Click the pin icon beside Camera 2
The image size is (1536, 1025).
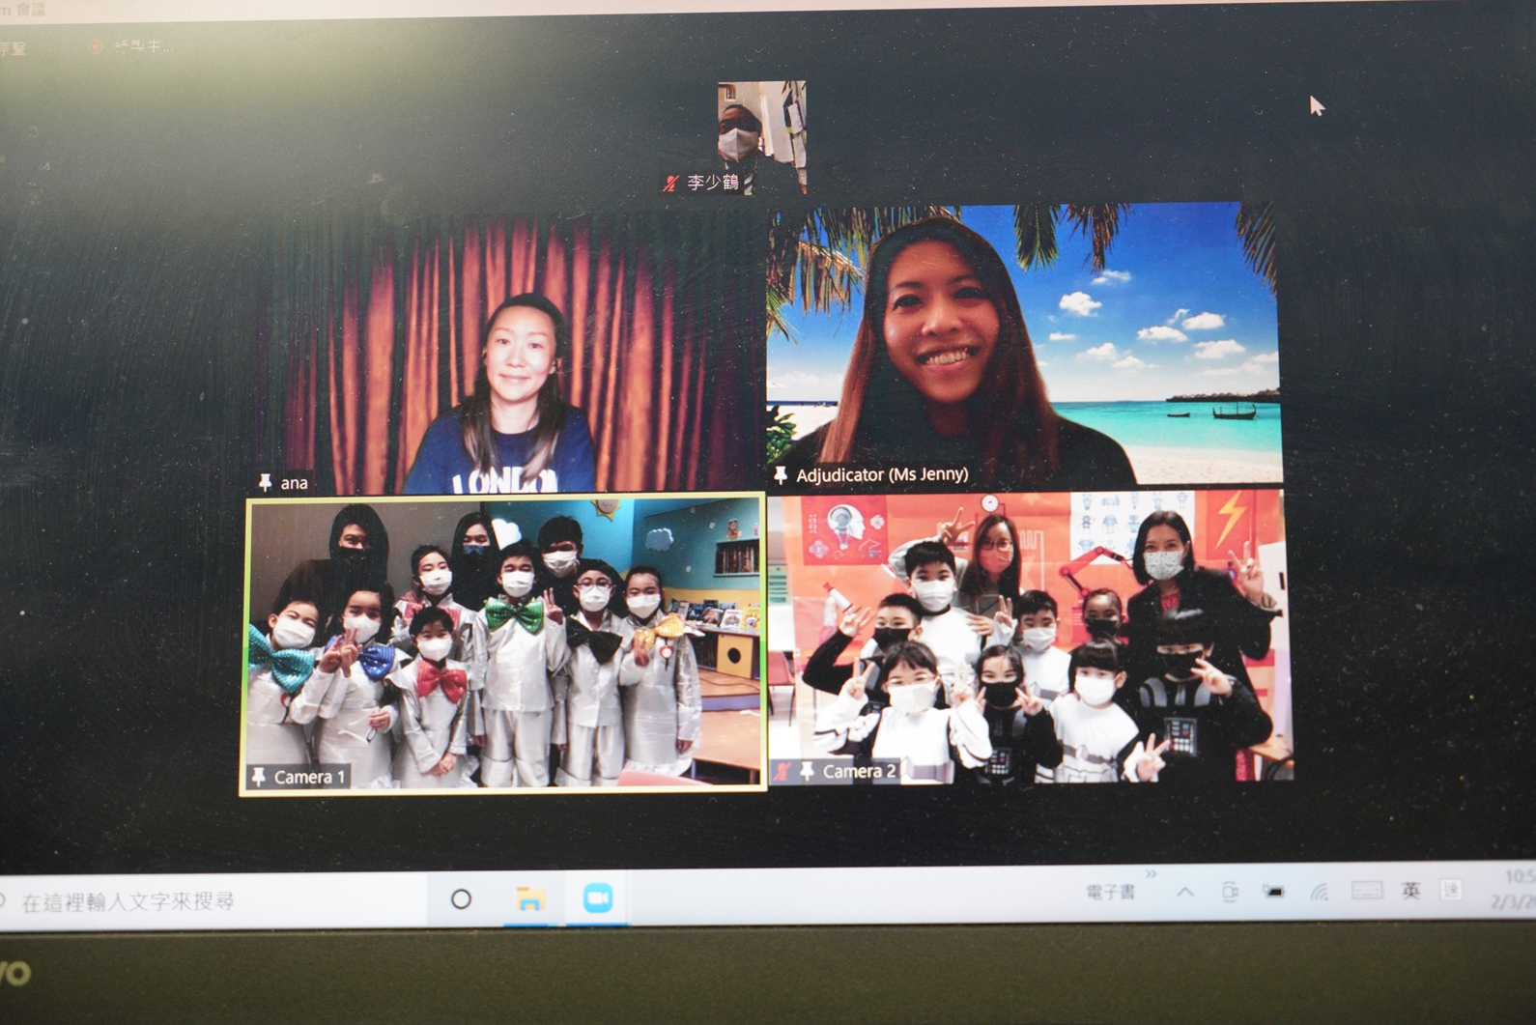[808, 771]
